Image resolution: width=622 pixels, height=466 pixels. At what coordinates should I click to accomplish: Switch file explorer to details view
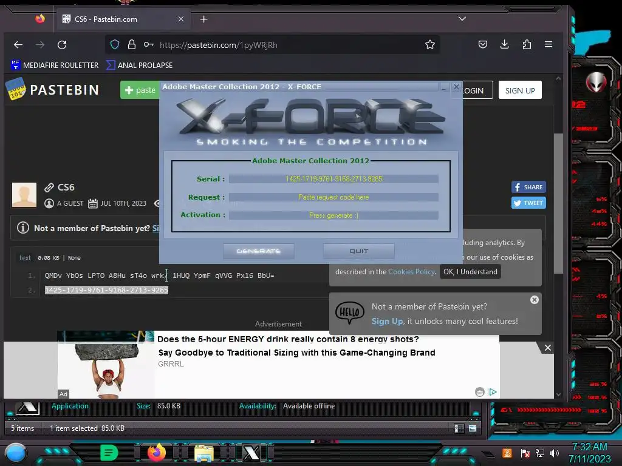tap(459, 428)
